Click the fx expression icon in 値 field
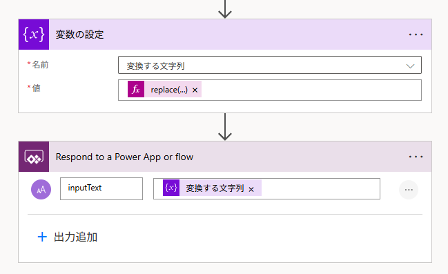448x274 pixels. (x=136, y=89)
